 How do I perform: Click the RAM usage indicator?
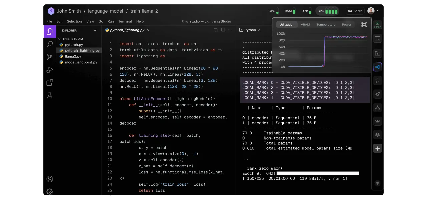290,11
